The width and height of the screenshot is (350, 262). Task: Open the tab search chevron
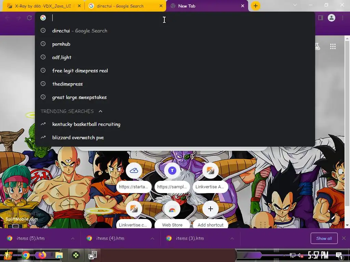pos(295,5)
